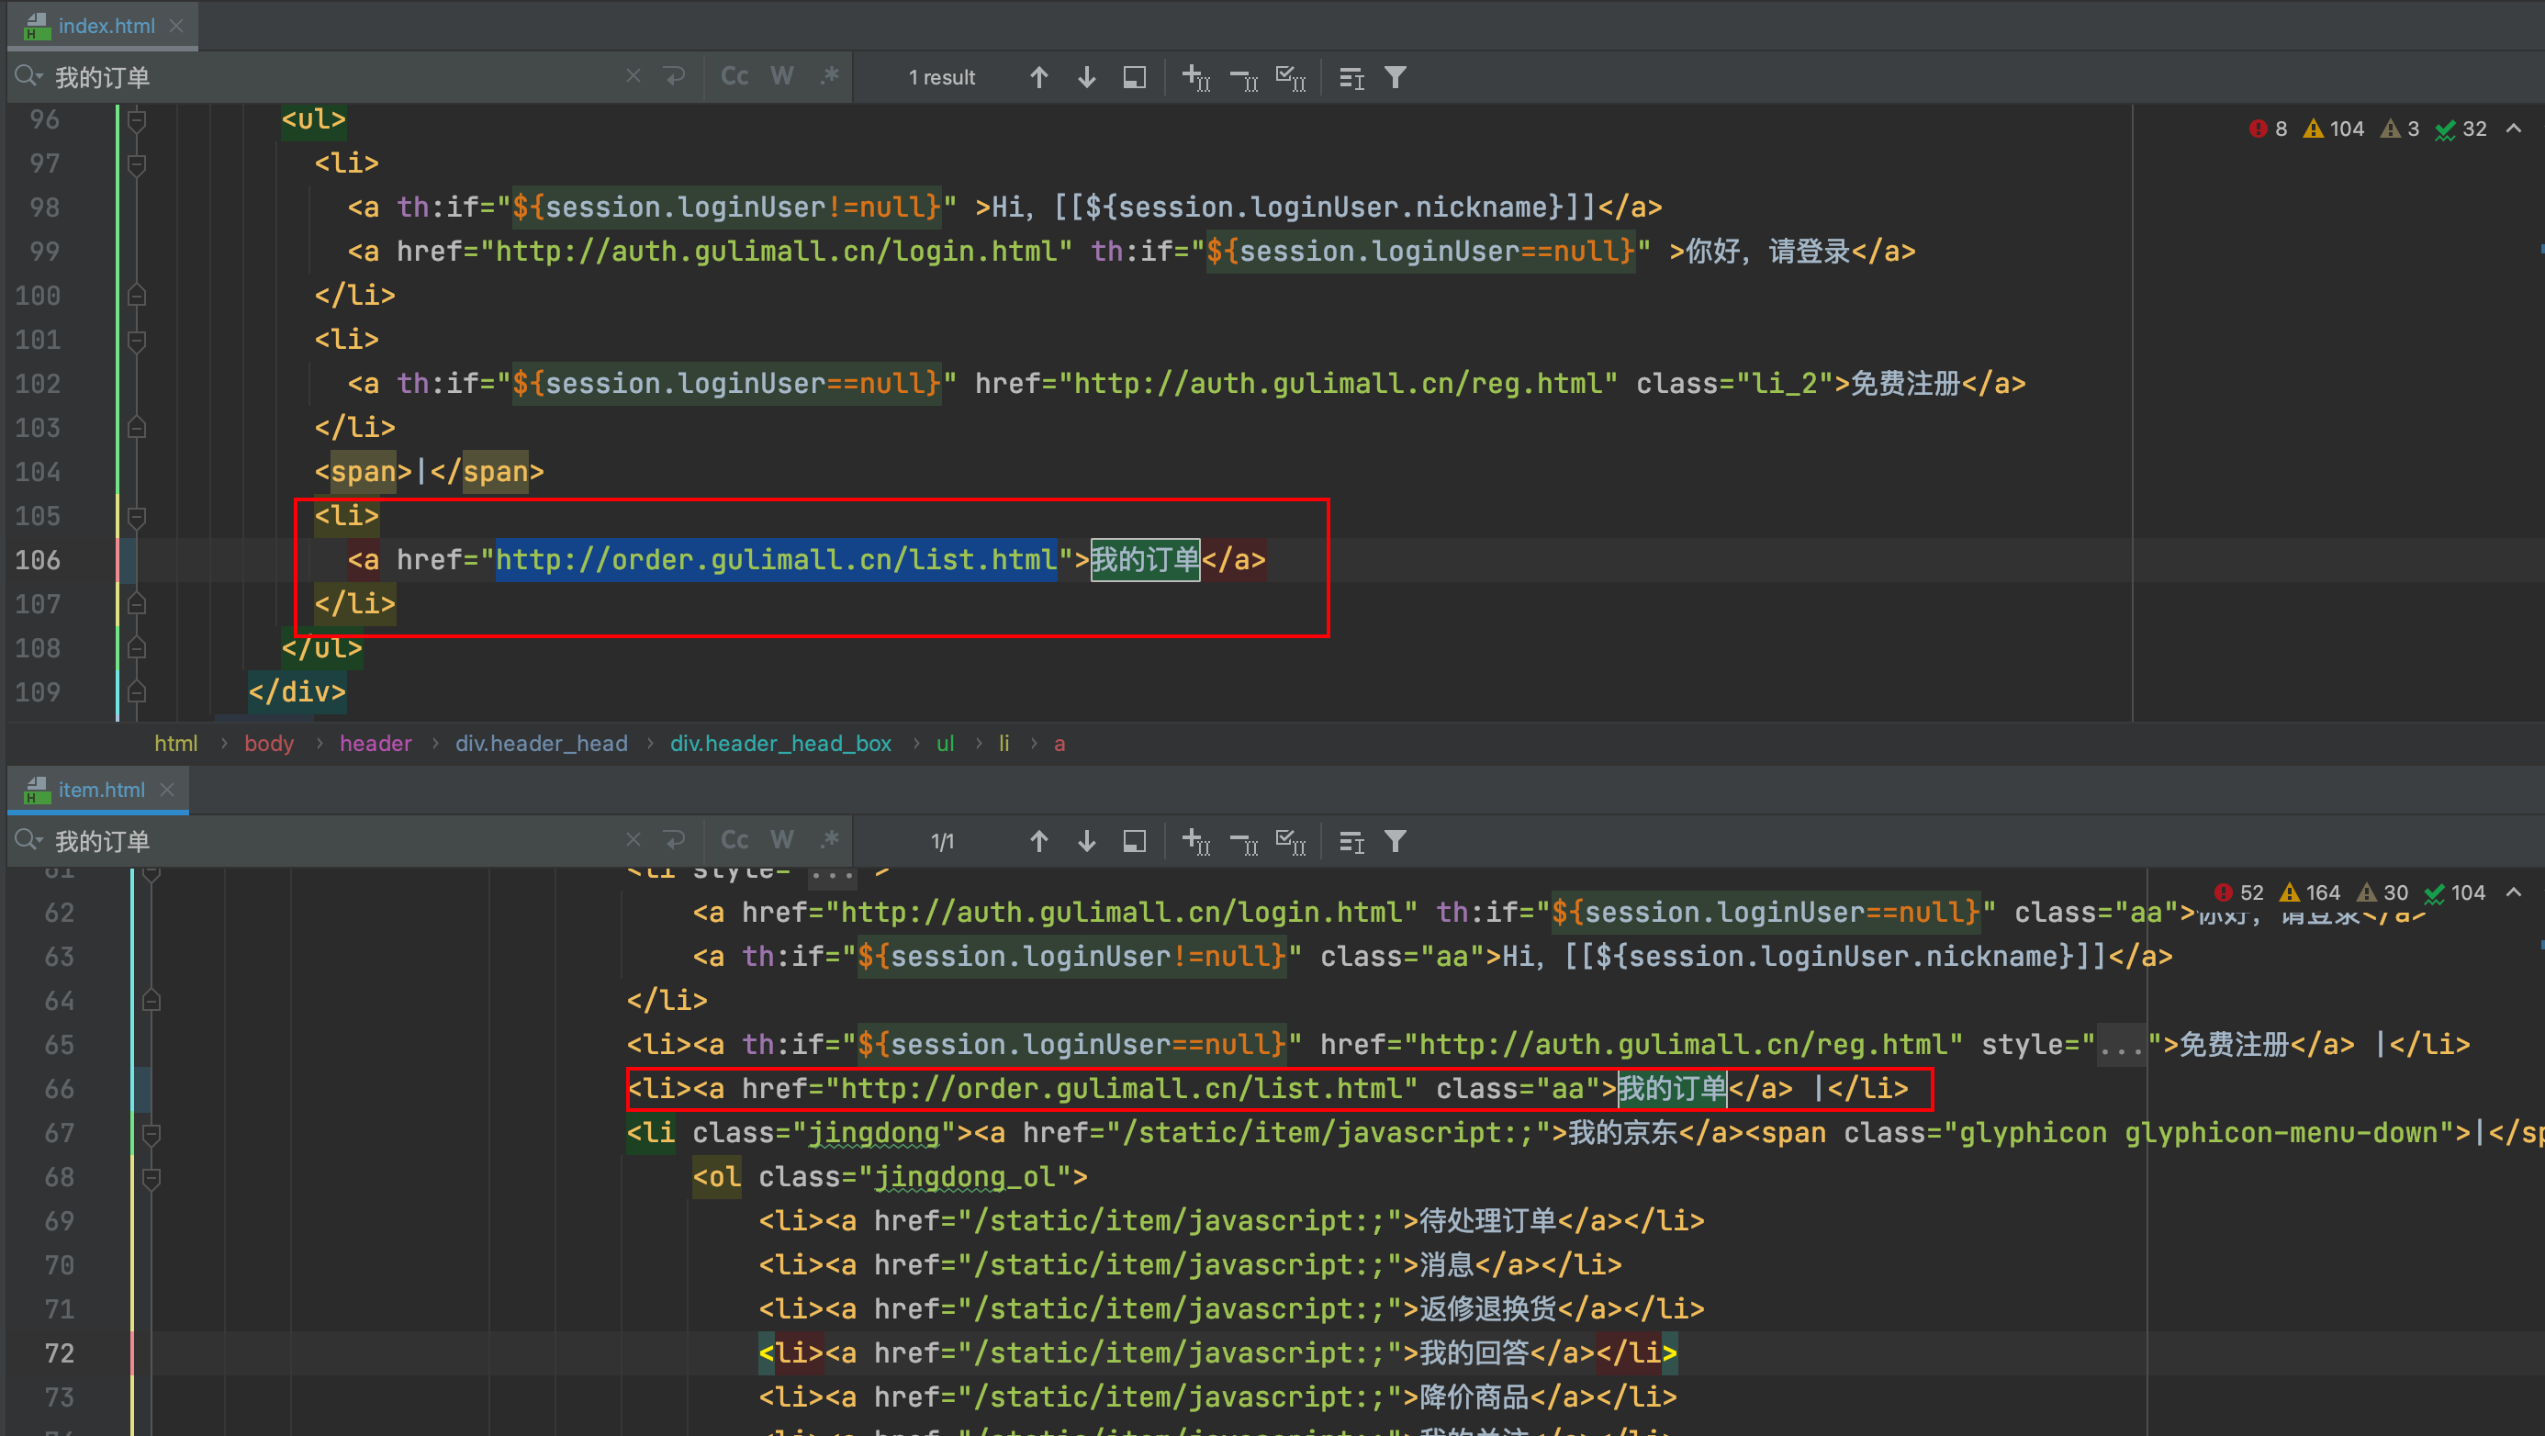
Task: Open search results in find window for item.html
Action: click(1134, 841)
